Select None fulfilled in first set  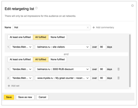(x=58, y=37)
